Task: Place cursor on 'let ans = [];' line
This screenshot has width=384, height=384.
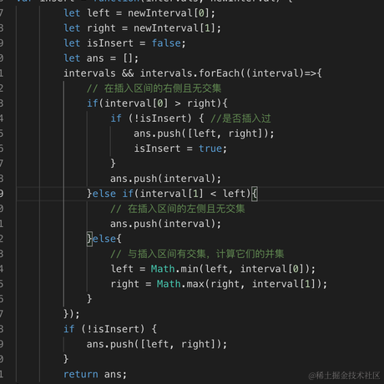Action: coord(101,58)
